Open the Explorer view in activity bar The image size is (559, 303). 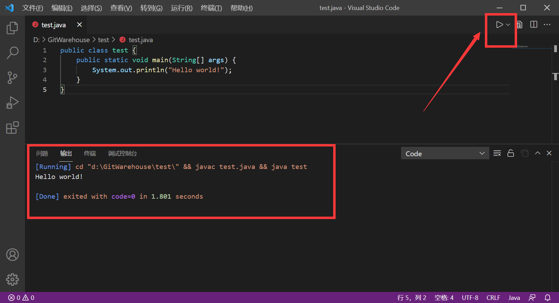[12, 28]
